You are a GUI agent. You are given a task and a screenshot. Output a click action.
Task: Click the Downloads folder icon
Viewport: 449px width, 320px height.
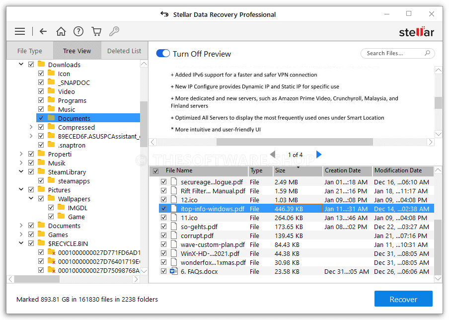41,64
